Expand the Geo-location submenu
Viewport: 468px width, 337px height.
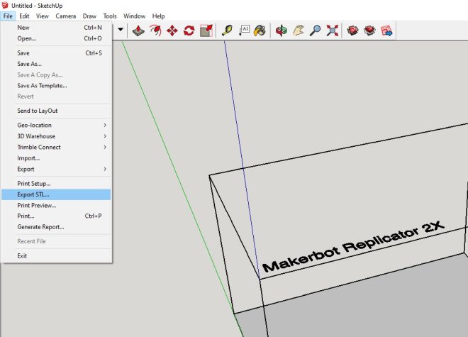[x=56, y=125]
